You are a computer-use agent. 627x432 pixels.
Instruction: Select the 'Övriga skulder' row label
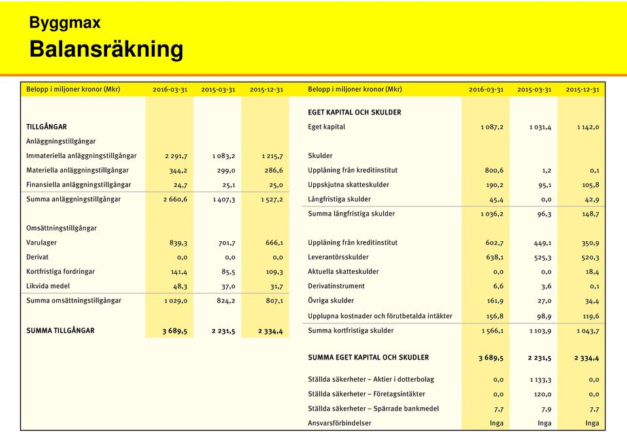click(331, 301)
